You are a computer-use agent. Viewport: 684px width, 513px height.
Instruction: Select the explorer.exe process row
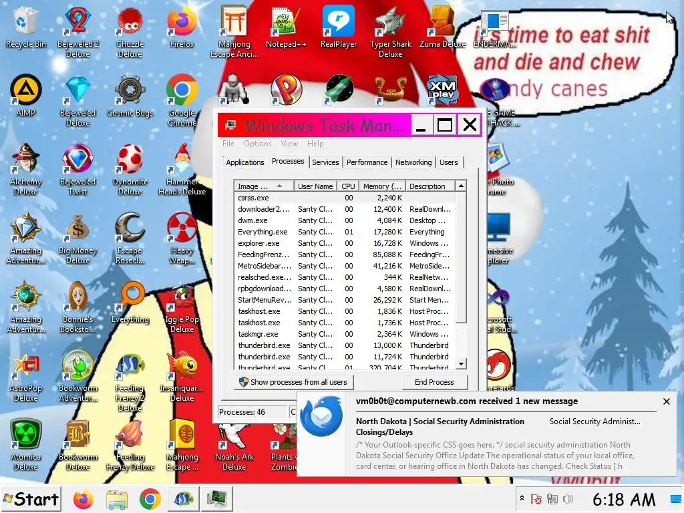point(345,243)
